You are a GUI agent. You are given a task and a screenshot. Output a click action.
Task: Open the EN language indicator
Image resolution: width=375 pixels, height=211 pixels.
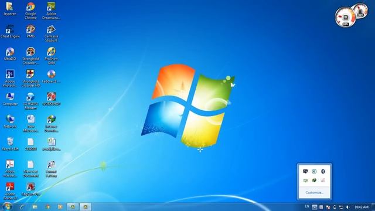pos(307,206)
